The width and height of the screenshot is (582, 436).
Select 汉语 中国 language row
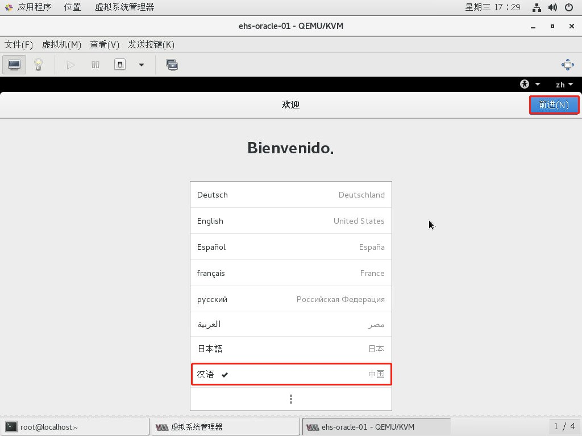coord(290,375)
